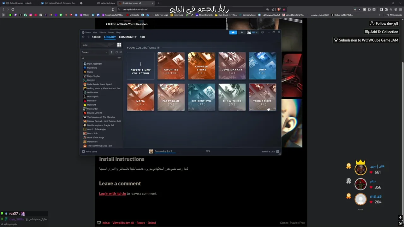The height and width of the screenshot is (227, 404).
Task: Open the Help menu in Steam
Action: click(118, 32)
